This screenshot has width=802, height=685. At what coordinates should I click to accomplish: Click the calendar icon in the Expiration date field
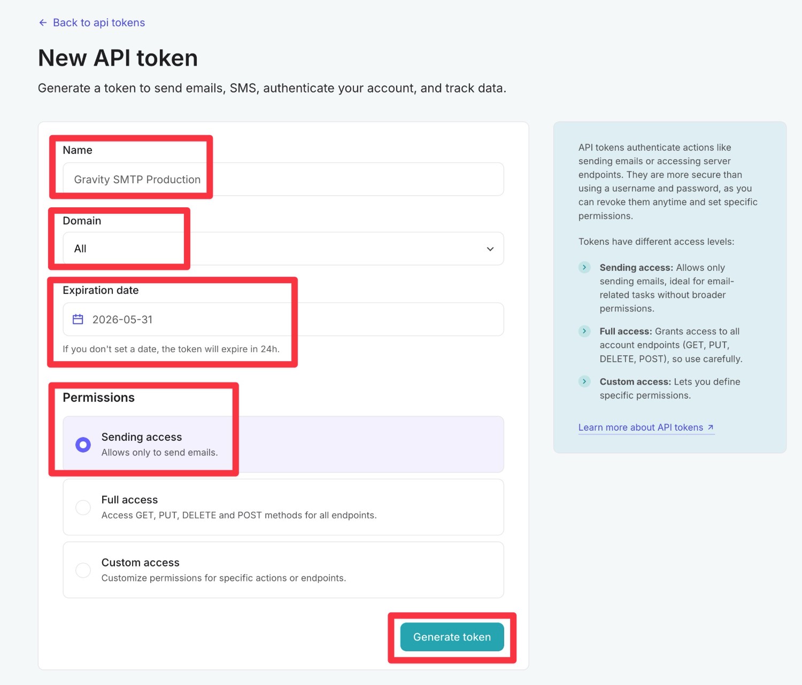point(78,320)
